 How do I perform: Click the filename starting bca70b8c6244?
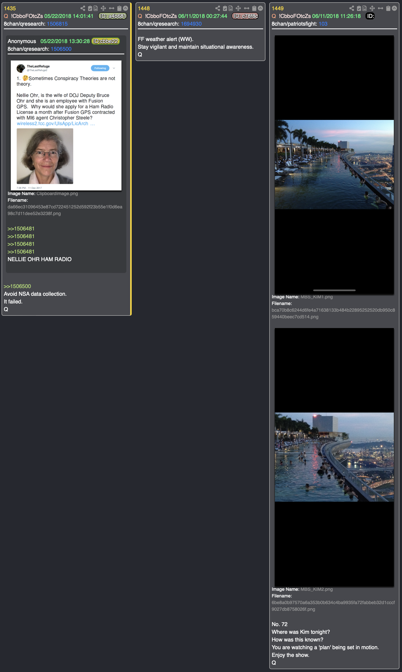tap(333, 313)
